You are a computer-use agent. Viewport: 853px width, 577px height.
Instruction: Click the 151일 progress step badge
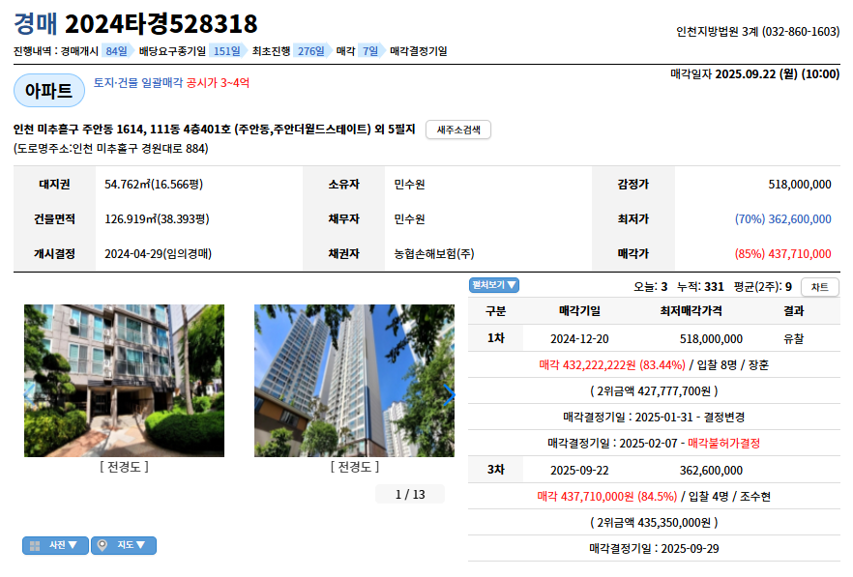point(227,51)
